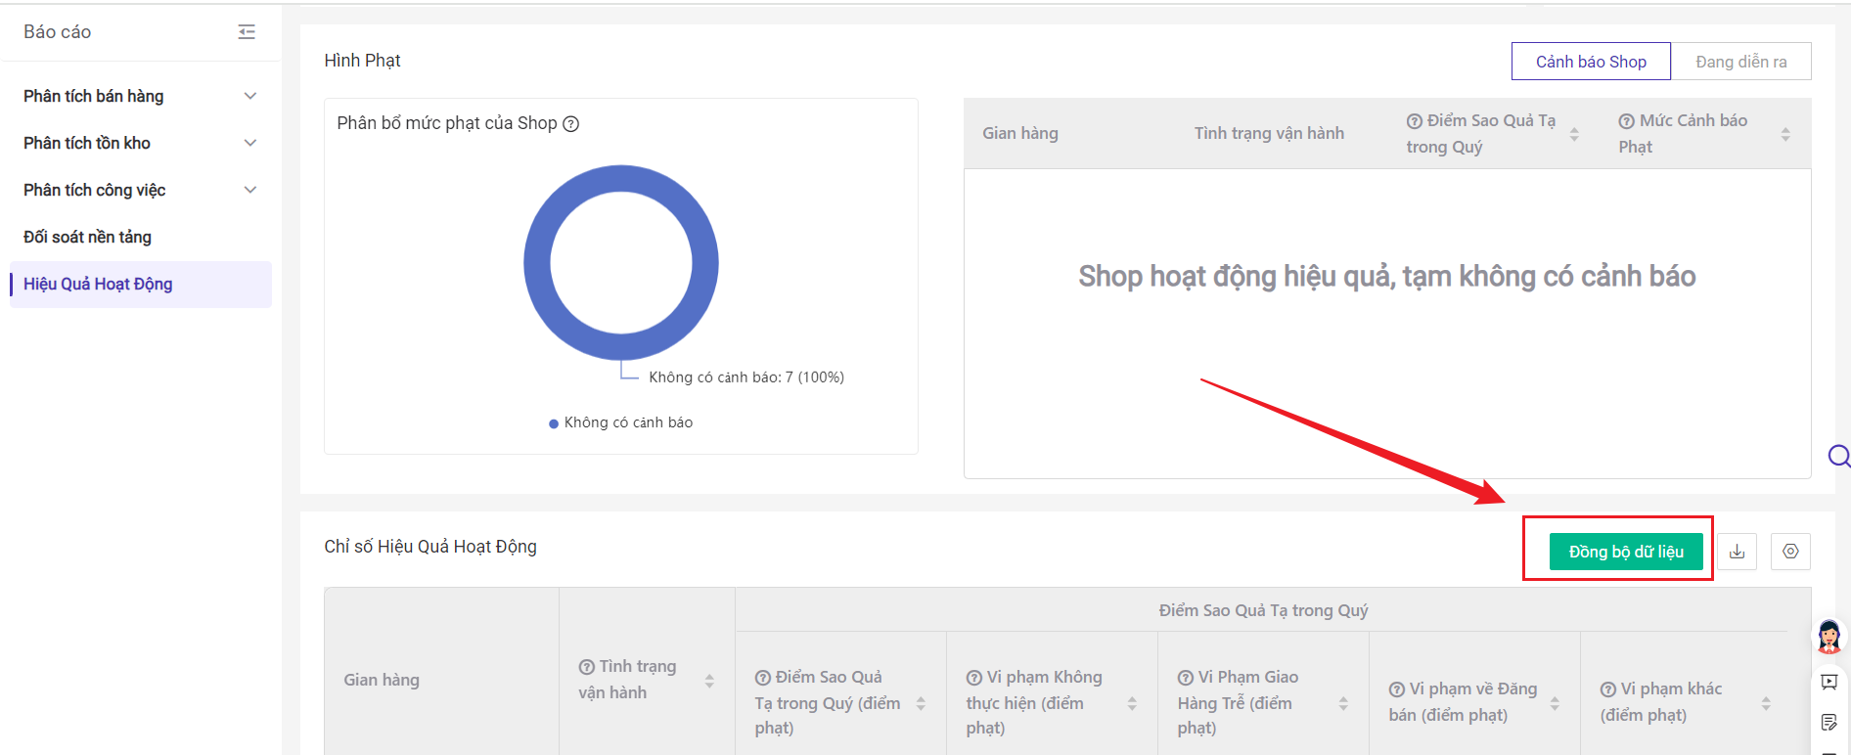Screen dimensions: 1851x755
Task: Sort by Điểm Sao Quả Tạ trong Quý
Action: [x=1574, y=134]
